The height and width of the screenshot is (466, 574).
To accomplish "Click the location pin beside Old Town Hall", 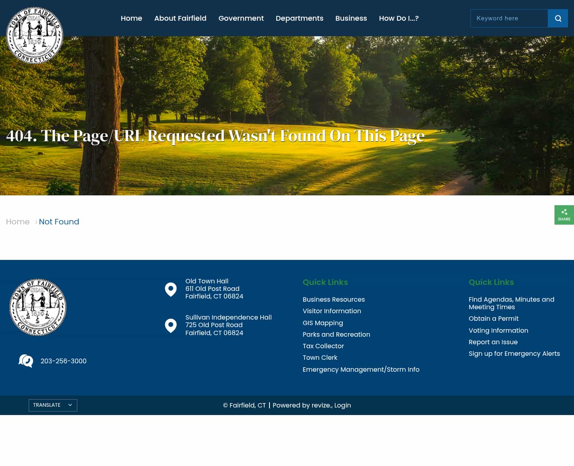I will [171, 289].
